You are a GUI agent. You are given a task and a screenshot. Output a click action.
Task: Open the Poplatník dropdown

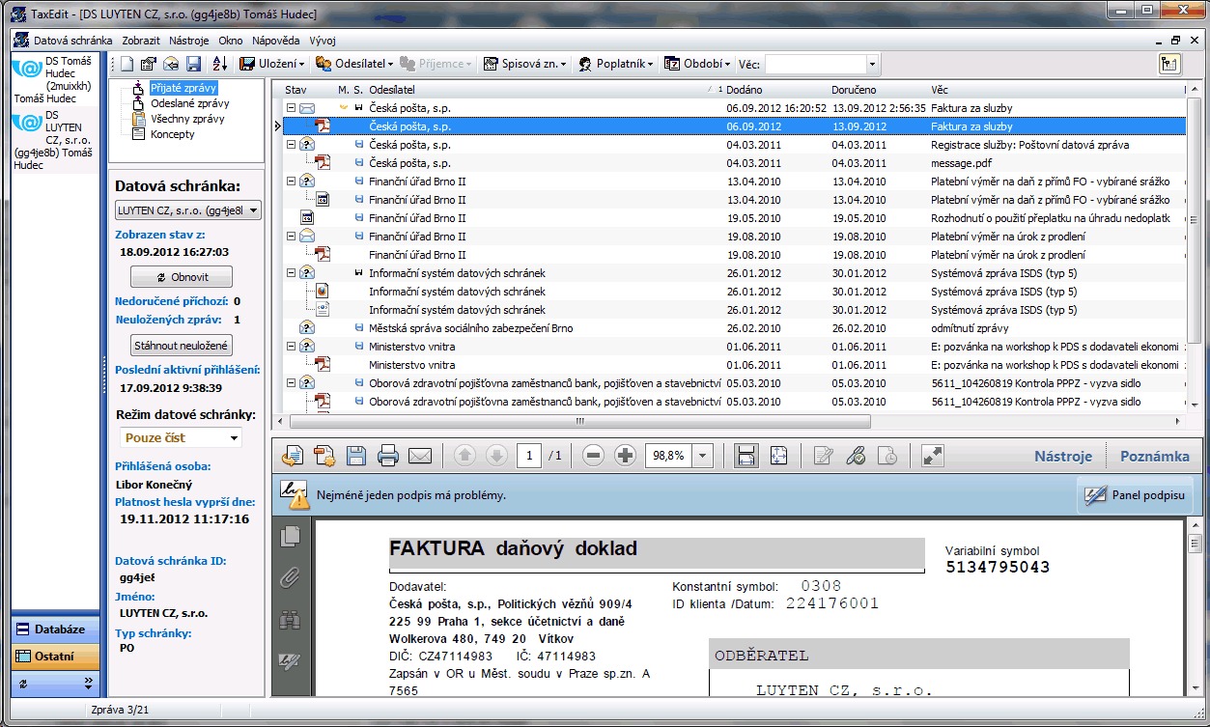click(x=616, y=64)
